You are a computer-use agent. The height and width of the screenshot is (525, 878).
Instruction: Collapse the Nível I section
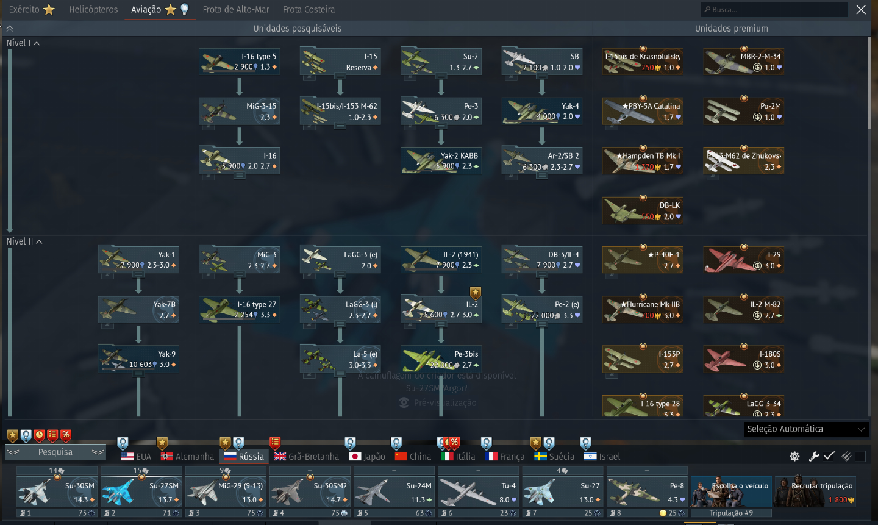[x=23, y=43]
